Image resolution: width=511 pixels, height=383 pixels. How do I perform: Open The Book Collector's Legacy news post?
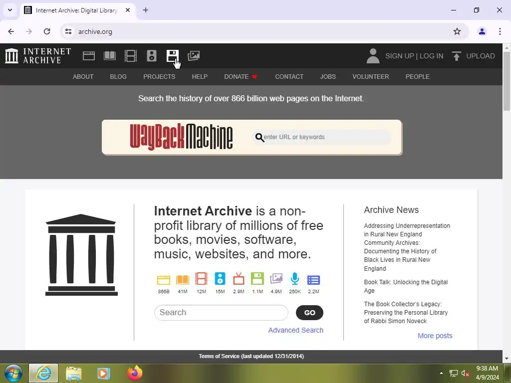[x=406, y=312]
